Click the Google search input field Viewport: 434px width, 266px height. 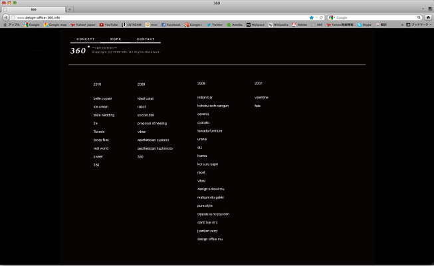click(376, 17)
